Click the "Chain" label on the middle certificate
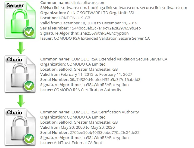The image size is (194, 148). (14, 60)
